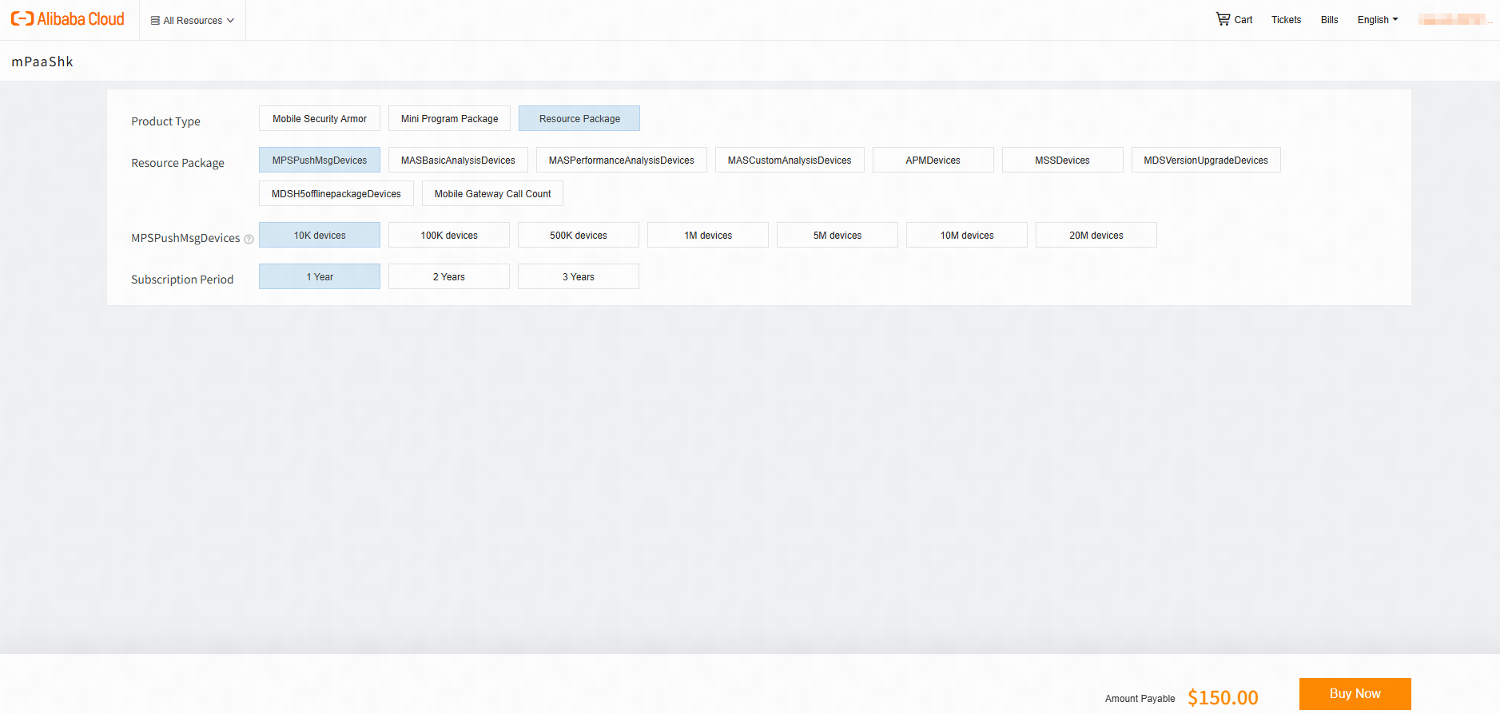Screen dimensions: 1500x714
Task: Set subscription period to 2 Years
Action: (x=449, y=276)
